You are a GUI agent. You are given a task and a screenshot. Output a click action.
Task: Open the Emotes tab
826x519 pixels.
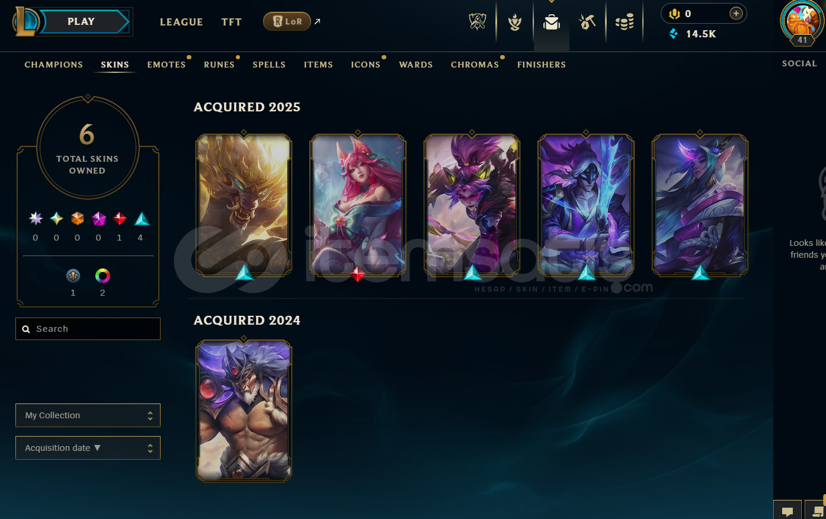(167, 65)
